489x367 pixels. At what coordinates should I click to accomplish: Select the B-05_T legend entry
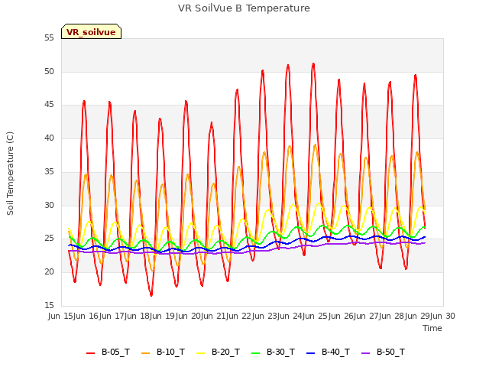click(108, 352)
